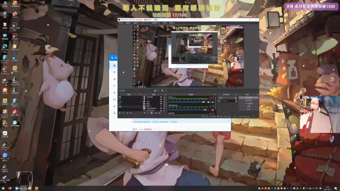Open the Tools menu in OBS
The height and width of the screenshot is (191, 340).
coord(165,23)
